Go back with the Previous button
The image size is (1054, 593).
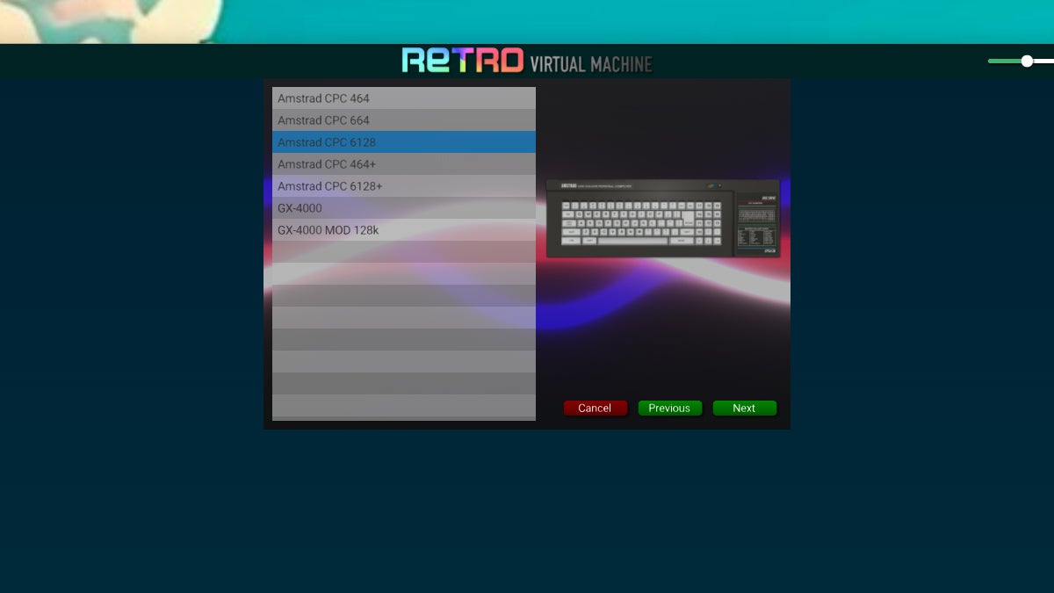click(669, 408)
